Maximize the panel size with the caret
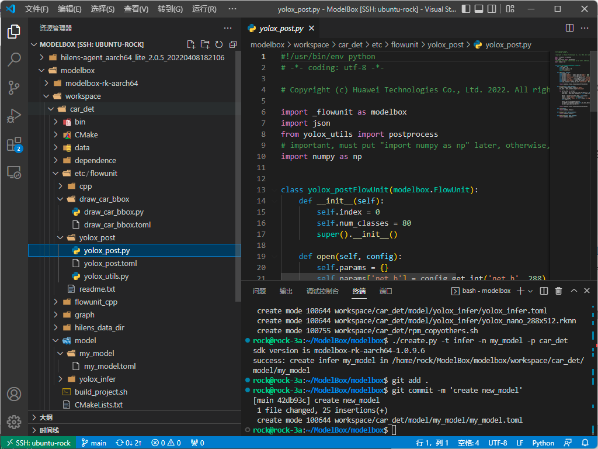This screenshot has width=598, height=449. pyautogui.click(x=573, y=291)
